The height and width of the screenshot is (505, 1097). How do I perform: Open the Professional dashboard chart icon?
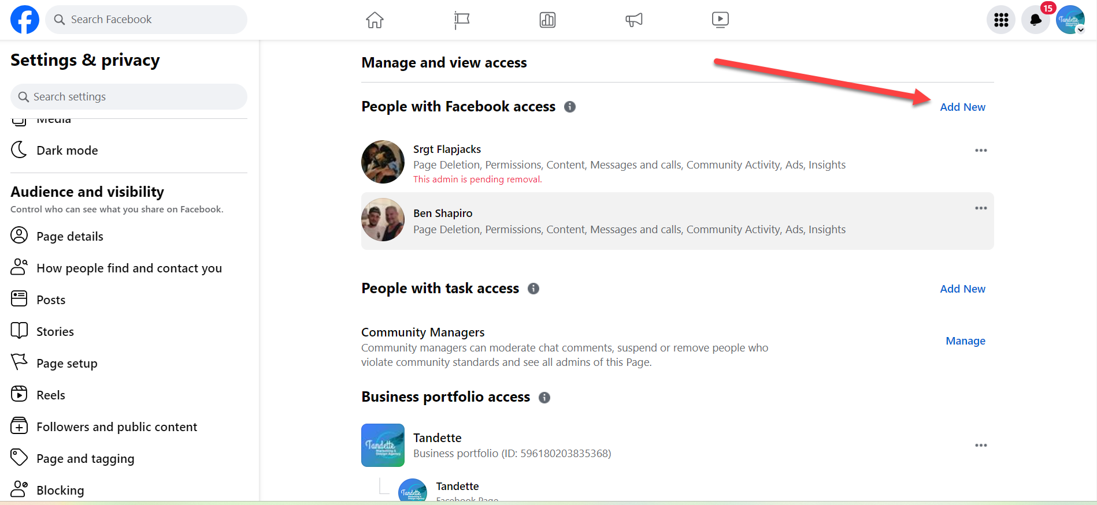coord(547,20)
